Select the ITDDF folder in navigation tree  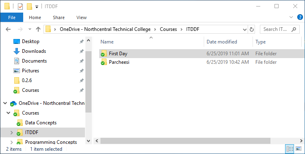click(32, 132)
